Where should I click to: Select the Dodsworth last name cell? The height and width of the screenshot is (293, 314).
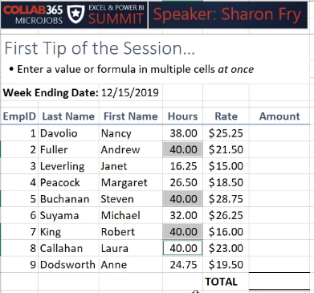click(x=68, y=265)
